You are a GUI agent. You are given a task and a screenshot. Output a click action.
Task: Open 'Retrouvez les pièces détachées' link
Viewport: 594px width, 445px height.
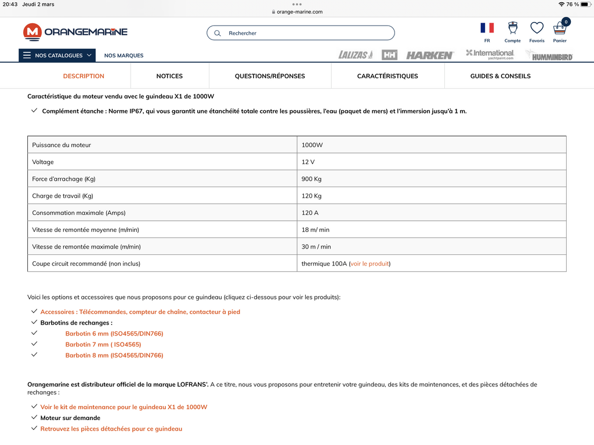tap(111, 429)
